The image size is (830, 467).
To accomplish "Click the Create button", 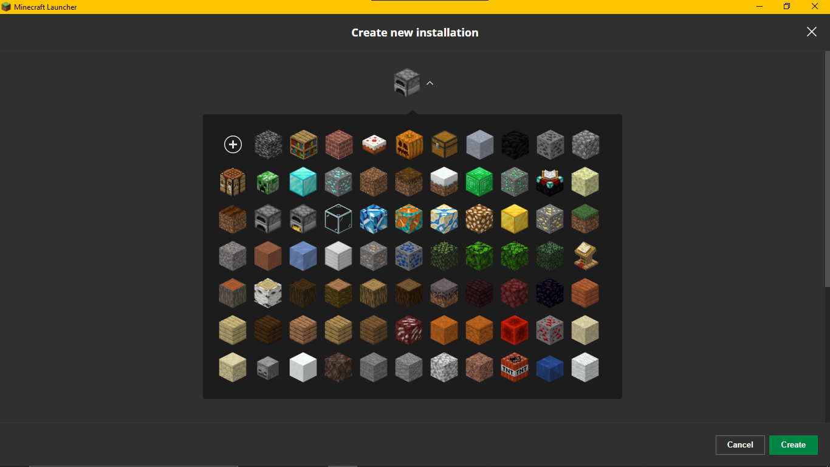I will (793, 445).
